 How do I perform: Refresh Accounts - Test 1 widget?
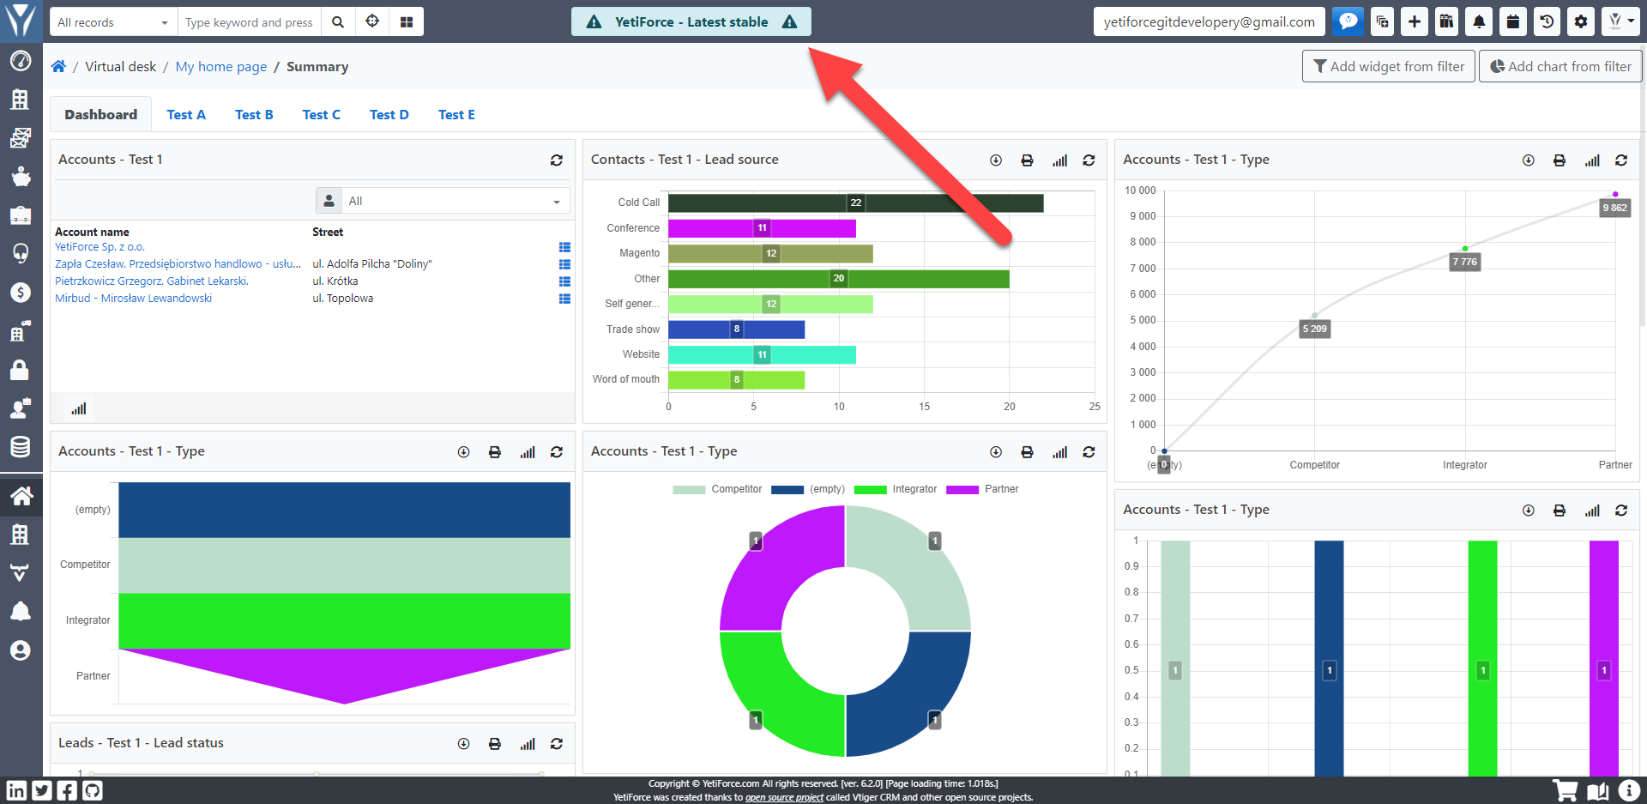coord(557,160)
